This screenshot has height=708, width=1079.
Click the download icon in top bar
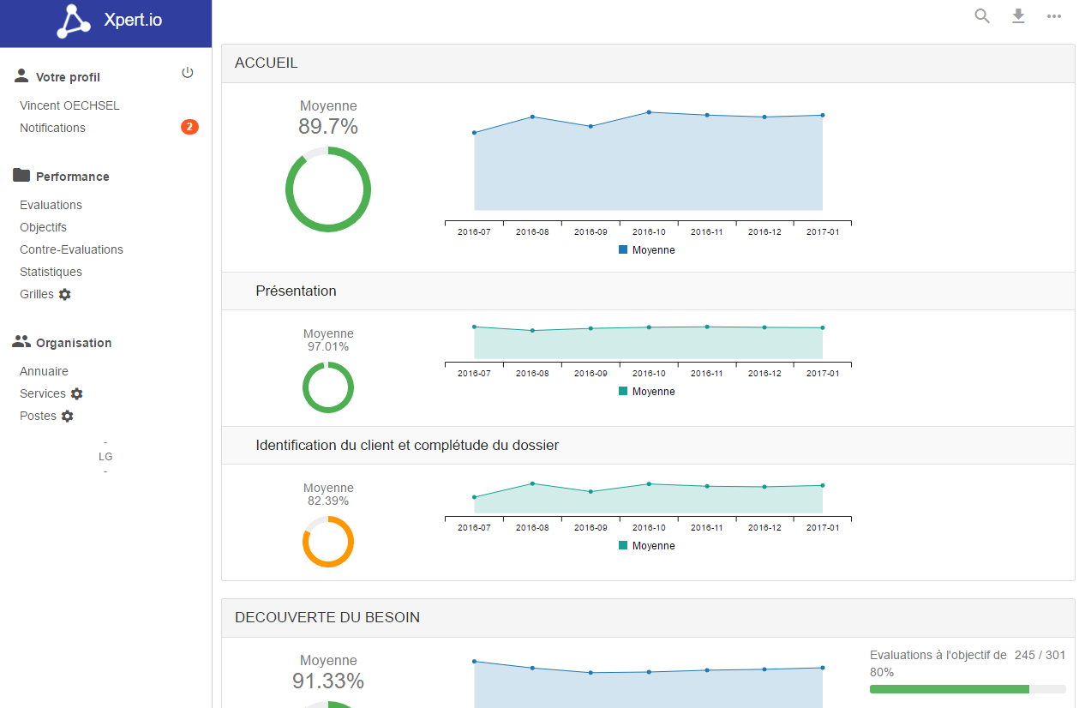click(x=1018, y=16)
